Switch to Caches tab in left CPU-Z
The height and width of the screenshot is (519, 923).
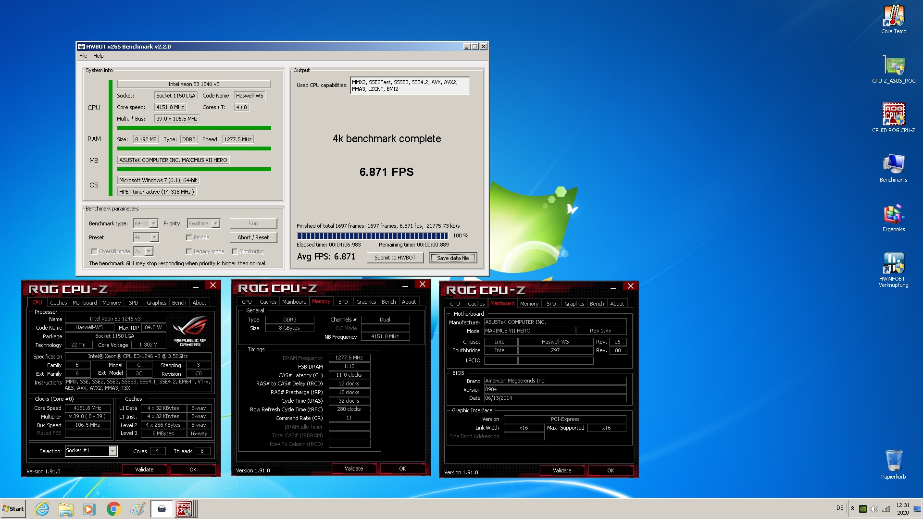tap(59, 303)
